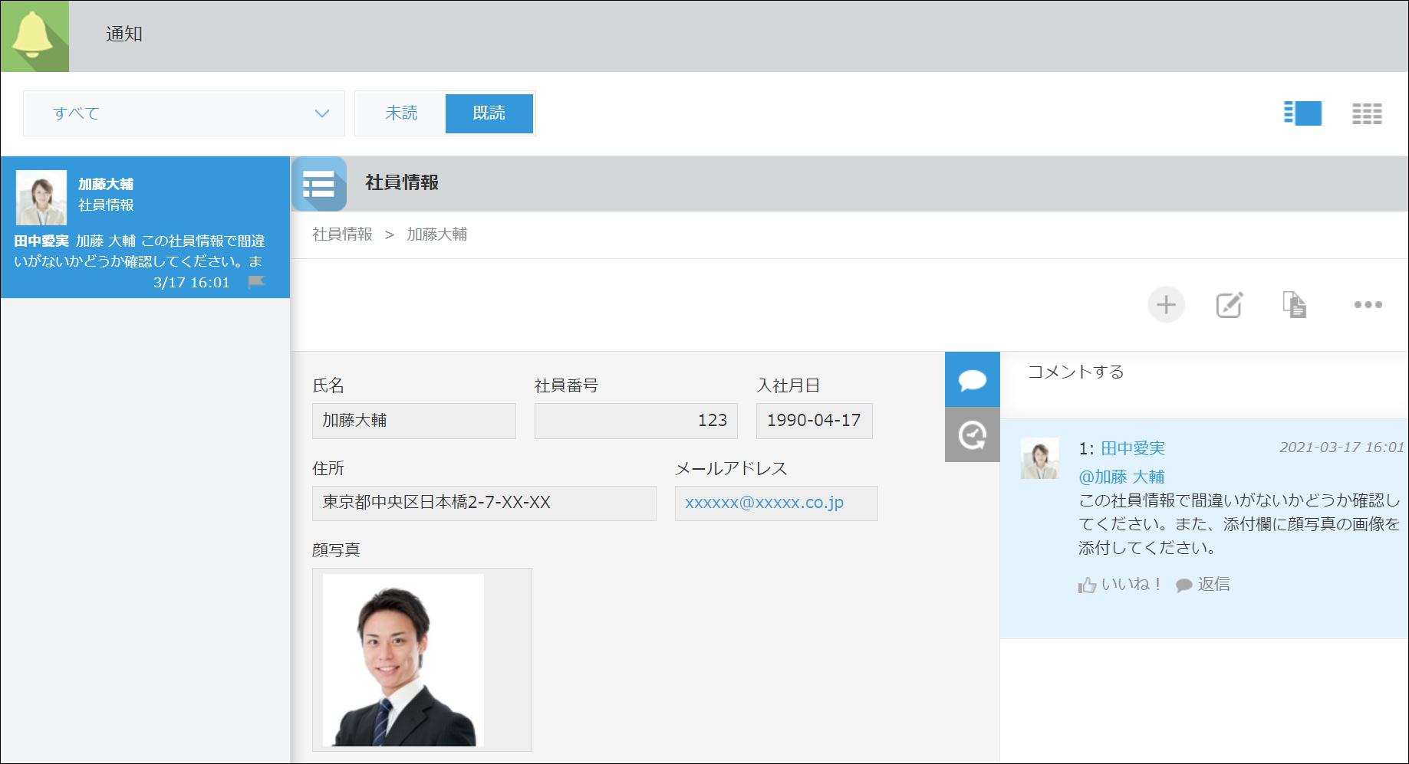Screen dimensions: 1409x764
Task: Open the edit record pencil icon
Action: 1229,305
